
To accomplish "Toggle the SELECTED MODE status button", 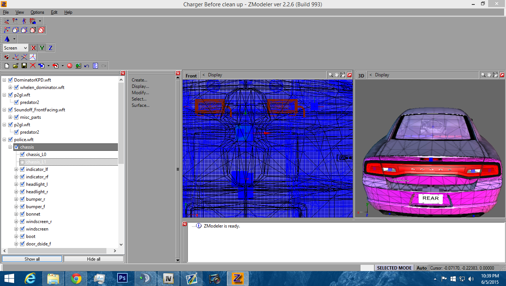I will [x=394, y=268].
